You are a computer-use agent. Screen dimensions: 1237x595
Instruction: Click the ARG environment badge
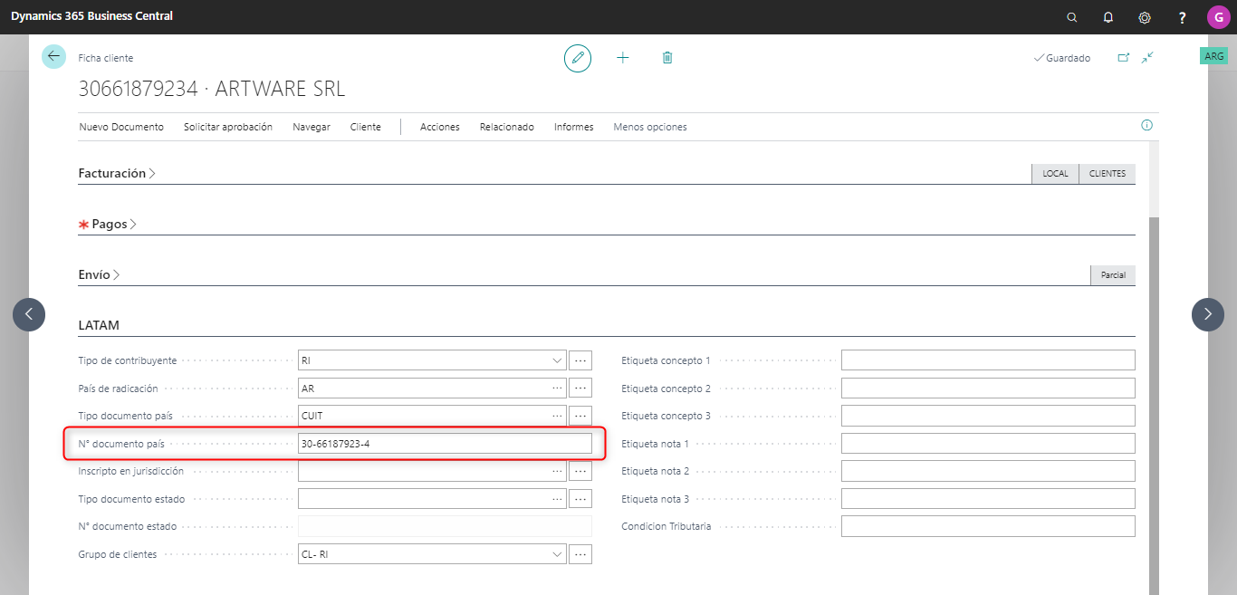[x=1214, y=56]
